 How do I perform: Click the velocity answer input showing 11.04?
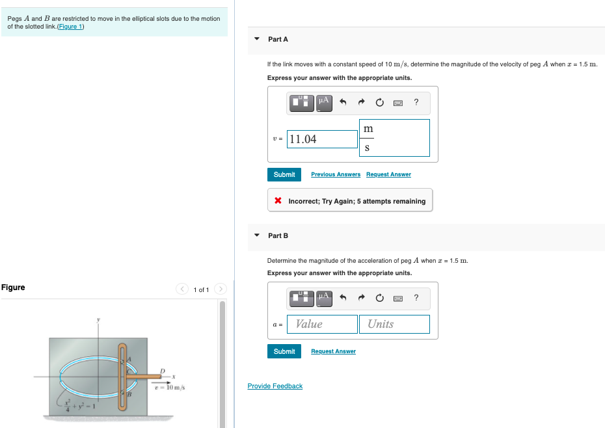click(x=322, y=139)
